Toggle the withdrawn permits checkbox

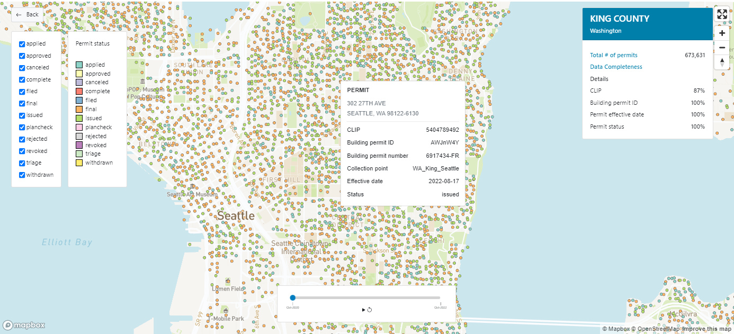22,175
